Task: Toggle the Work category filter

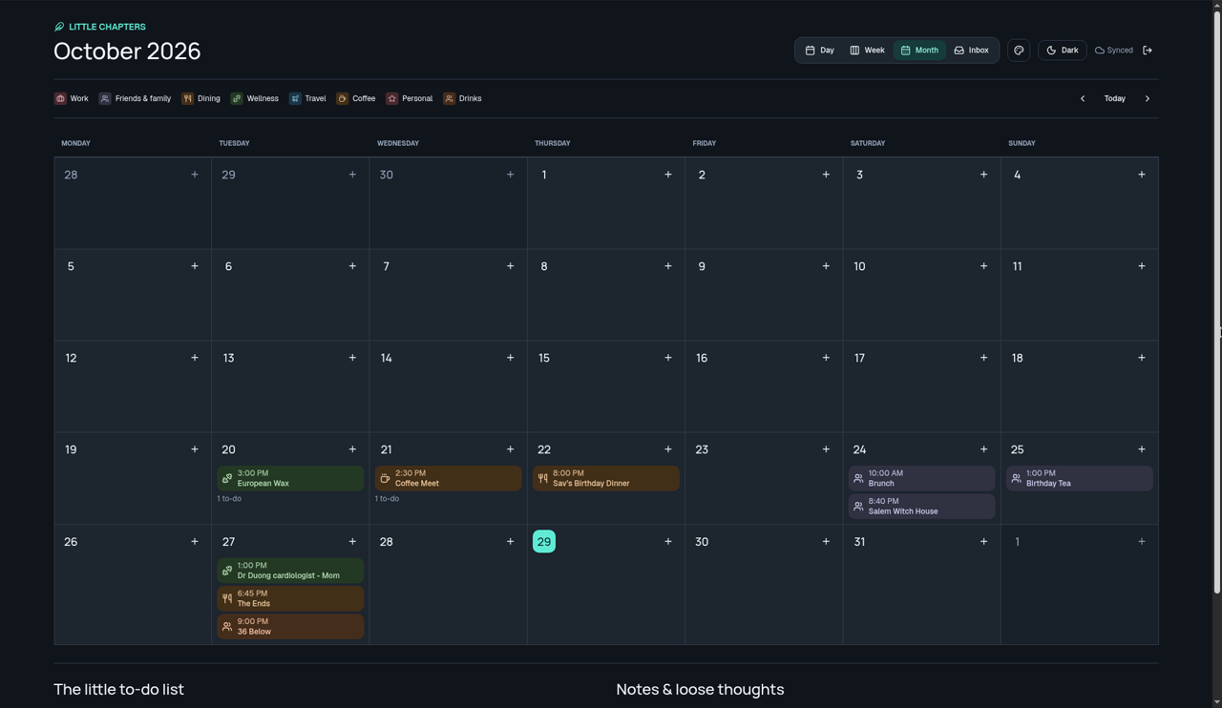Action: pyautogui.click(x=72, y=98)
